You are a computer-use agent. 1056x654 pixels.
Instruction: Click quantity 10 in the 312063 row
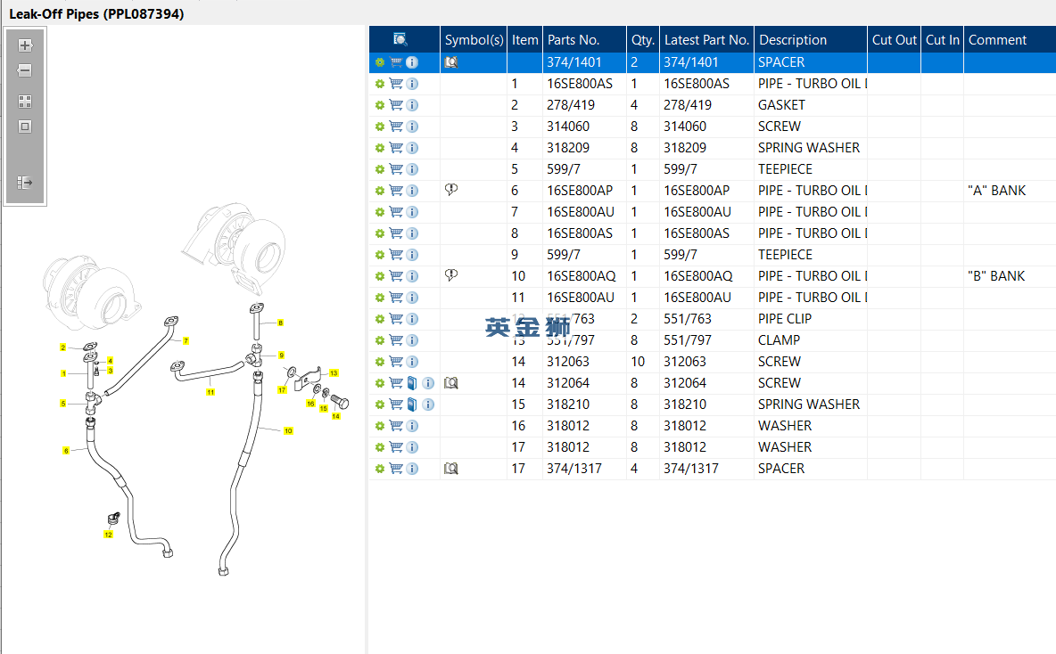tap(638, 362)
